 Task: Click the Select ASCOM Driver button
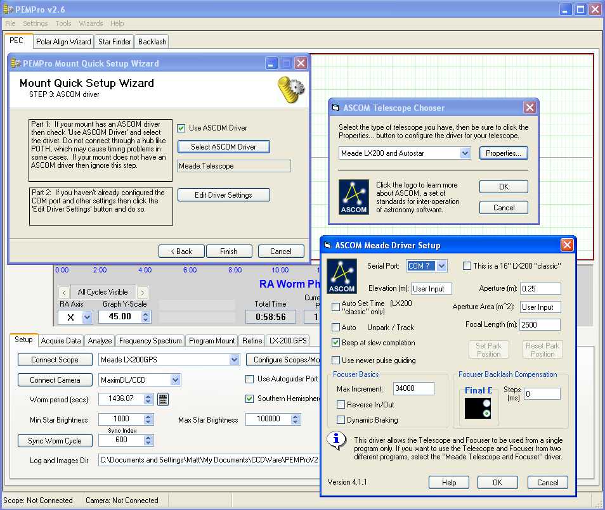pyautogui.click(x=223, y=147)
